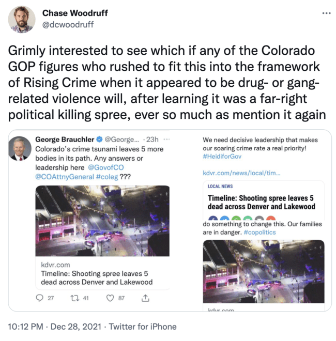Open the aerial crime scene photo in left tweet
The width and height of the screenshot is (336, 341).
pos(102,221)
